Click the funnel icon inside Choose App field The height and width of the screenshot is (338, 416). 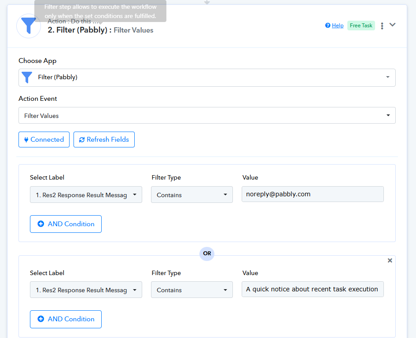(x=27, y=77)
